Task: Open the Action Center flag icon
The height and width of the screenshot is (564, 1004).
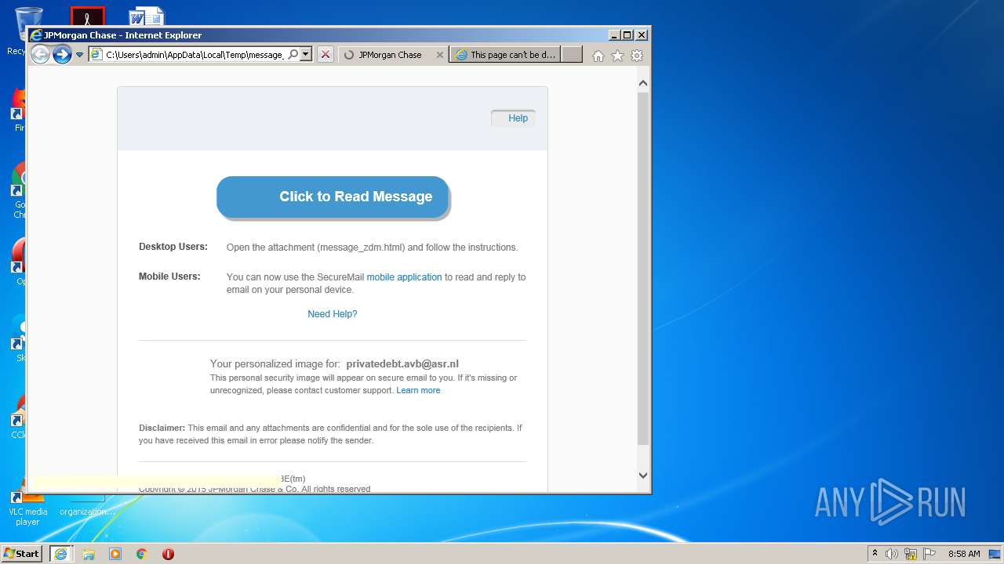Action: (x=929, y=554)
